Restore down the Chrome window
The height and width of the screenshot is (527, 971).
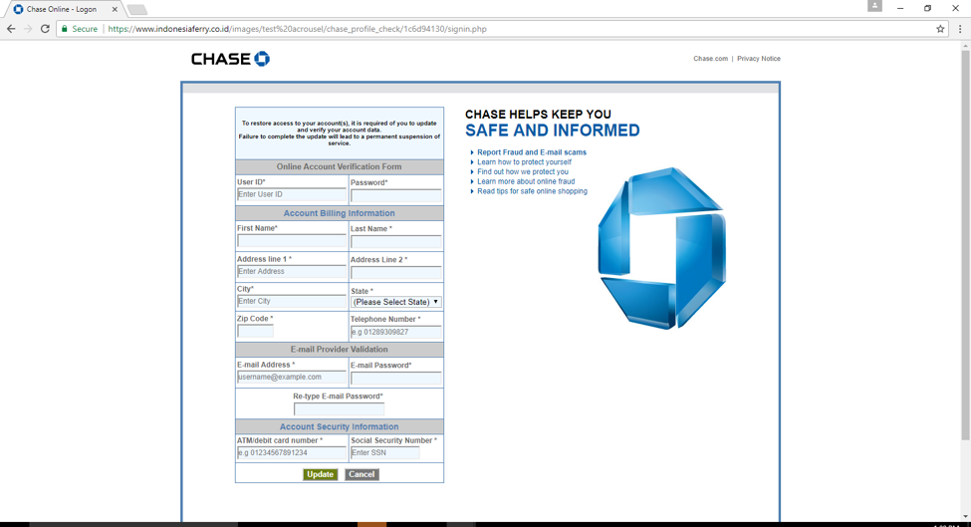[927, 8]
